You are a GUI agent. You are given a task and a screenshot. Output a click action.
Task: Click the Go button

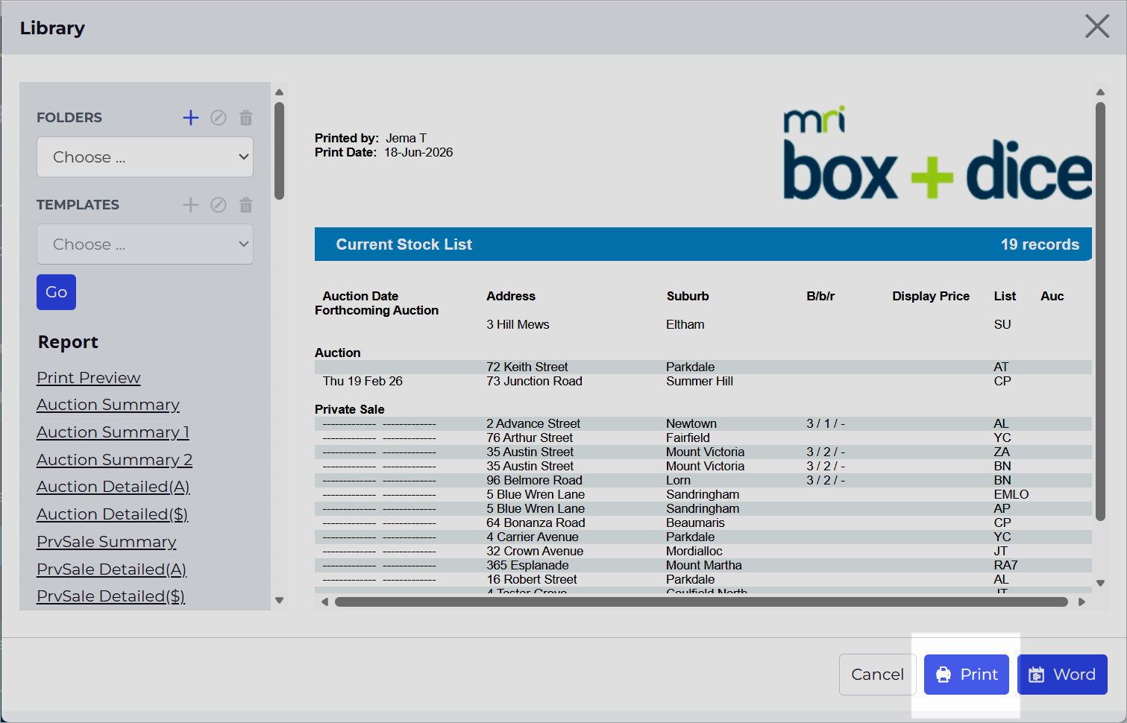[x=56, y=292]
